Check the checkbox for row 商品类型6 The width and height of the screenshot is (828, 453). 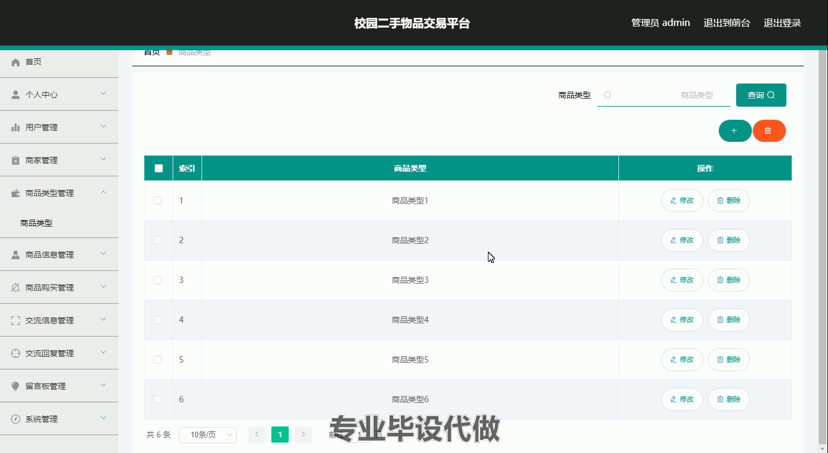click(158, 399)
